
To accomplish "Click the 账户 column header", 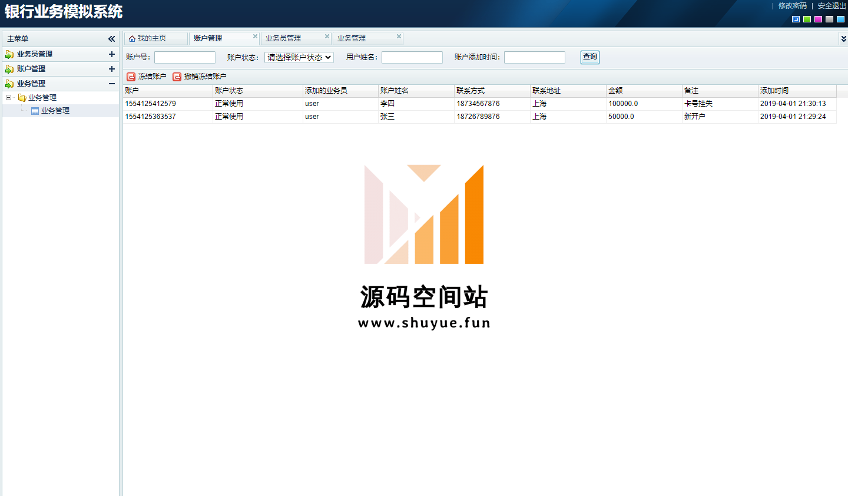I will pyautogui.click(x=168, y=91).
